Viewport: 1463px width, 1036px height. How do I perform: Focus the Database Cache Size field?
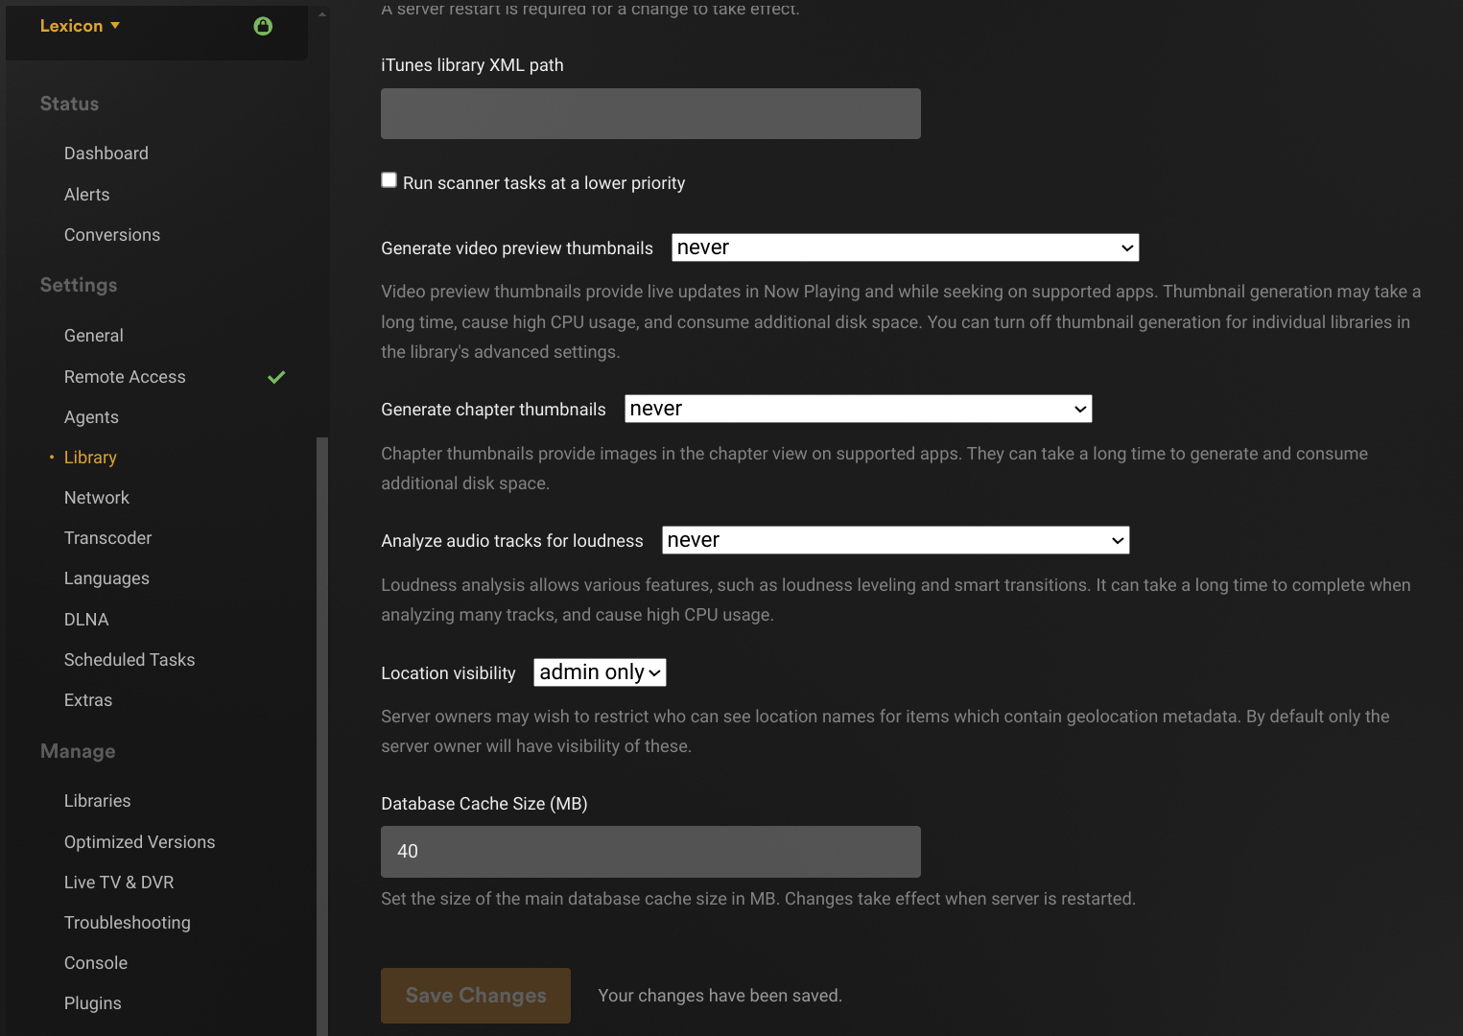pos(650,852)
